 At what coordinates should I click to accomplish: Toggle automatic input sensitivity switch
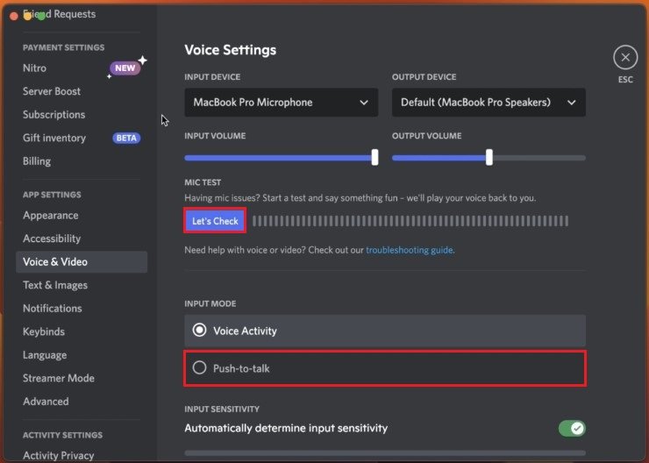(x=572, y=428)
